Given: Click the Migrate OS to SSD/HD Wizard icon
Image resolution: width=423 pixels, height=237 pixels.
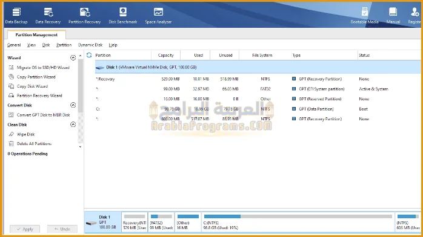Looking at the screenshot, I should click(11, 68).
